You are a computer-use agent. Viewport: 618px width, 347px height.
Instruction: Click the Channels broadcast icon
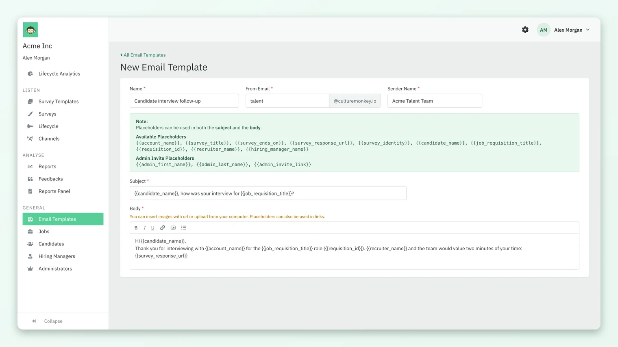coord(30,139)
